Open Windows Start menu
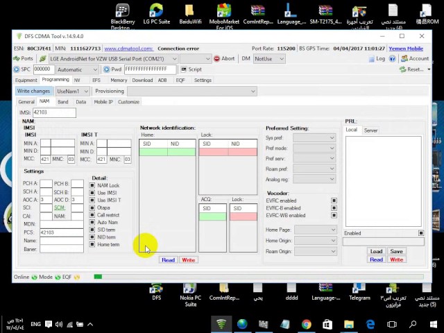 [x=433, y=324]
